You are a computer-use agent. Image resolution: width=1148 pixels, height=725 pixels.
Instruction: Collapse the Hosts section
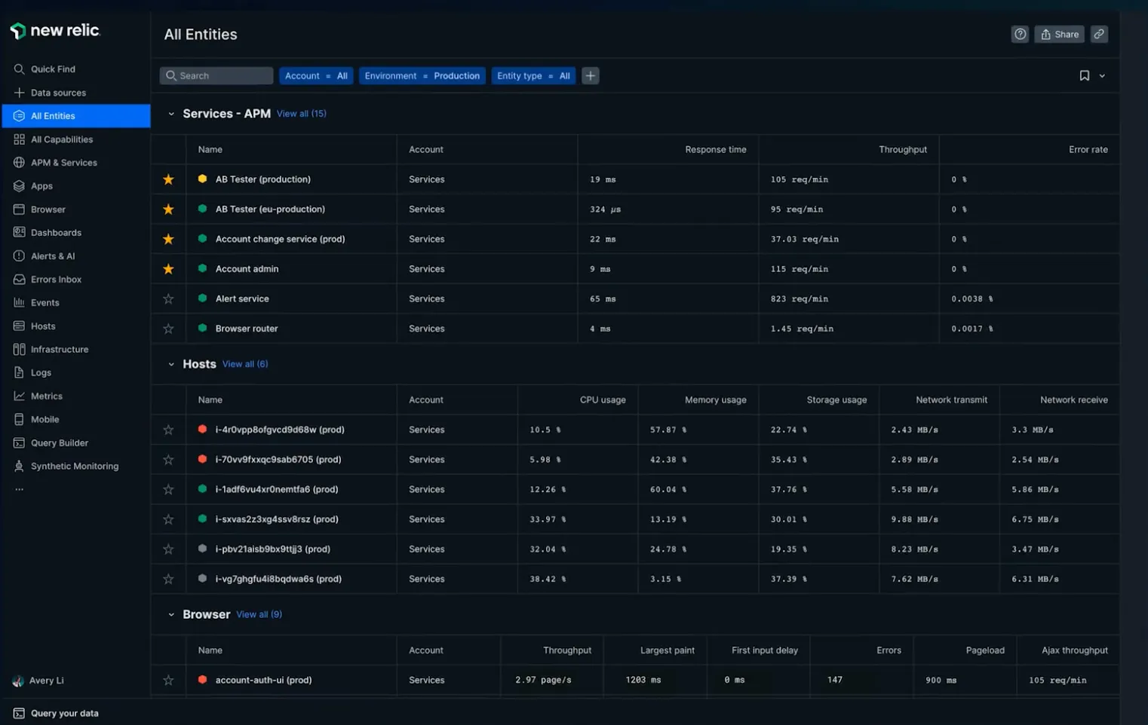(x=171, y=364)
